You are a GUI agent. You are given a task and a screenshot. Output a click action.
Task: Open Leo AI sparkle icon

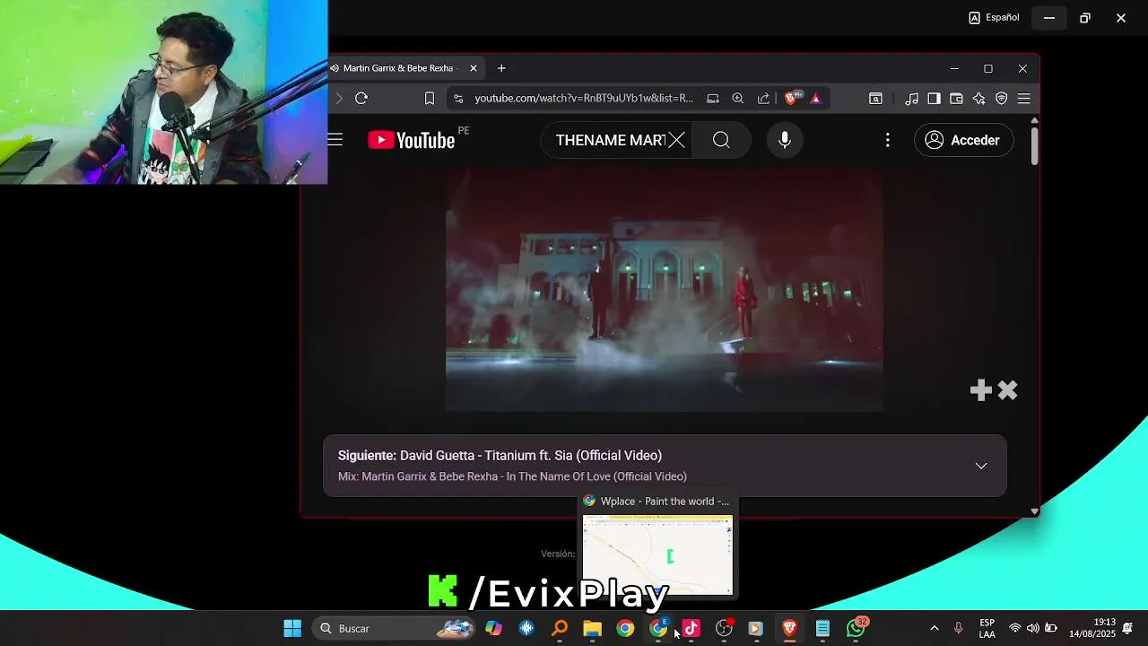point(978,99)
